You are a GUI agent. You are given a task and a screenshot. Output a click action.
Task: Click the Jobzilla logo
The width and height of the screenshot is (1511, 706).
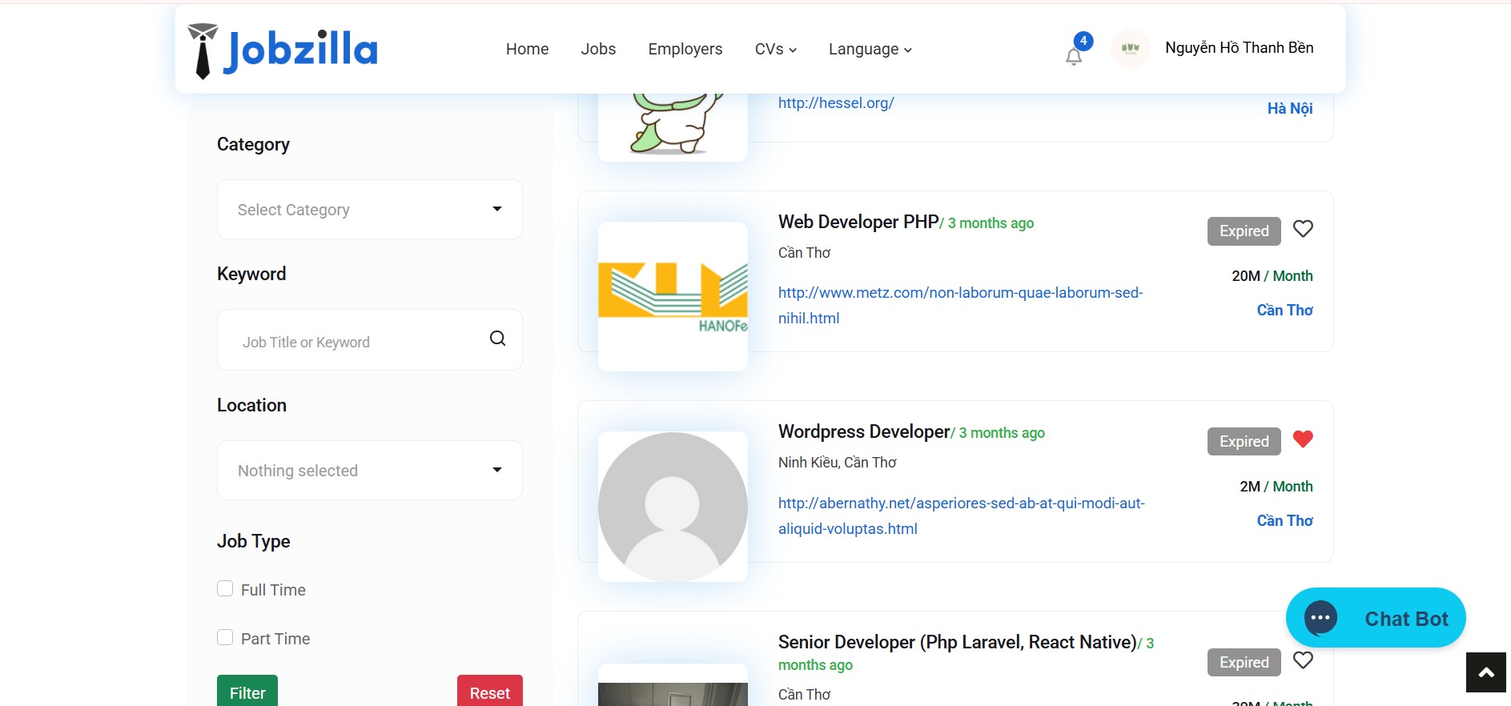[283, 50]
